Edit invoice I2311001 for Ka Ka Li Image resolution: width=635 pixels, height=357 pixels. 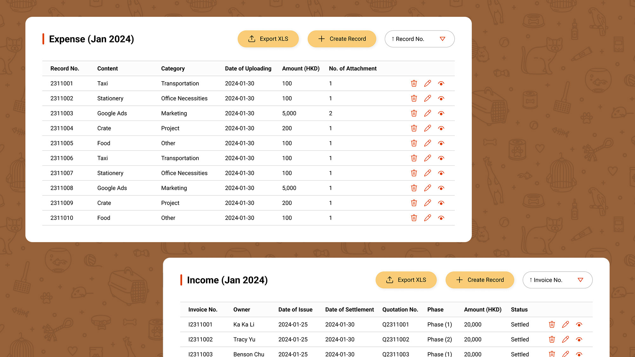click(x=565, y=324)
